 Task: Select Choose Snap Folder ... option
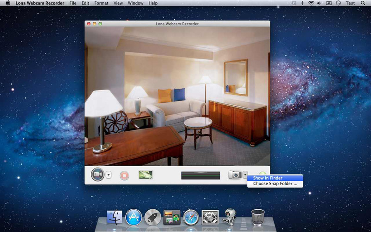(275, 183)
